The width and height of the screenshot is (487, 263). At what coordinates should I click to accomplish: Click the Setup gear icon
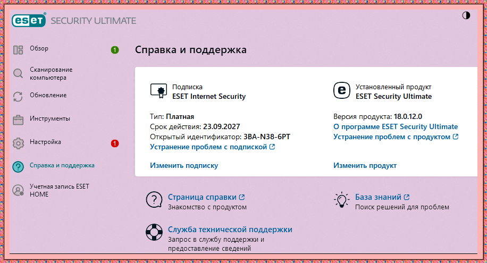click(x=18, y=143)
